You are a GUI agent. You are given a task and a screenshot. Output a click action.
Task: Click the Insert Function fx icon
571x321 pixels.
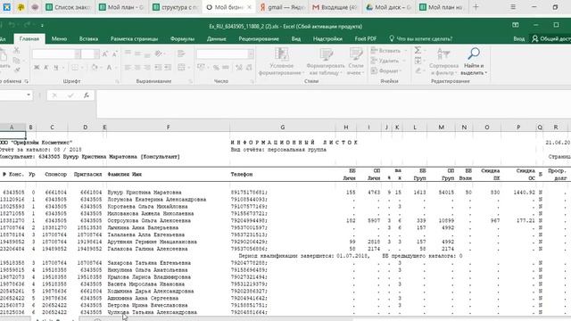pos(87,95)
